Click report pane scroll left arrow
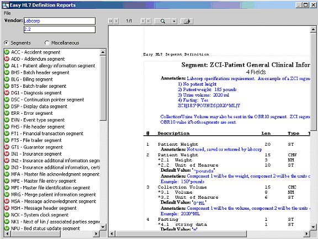 (x=112, y=233)
